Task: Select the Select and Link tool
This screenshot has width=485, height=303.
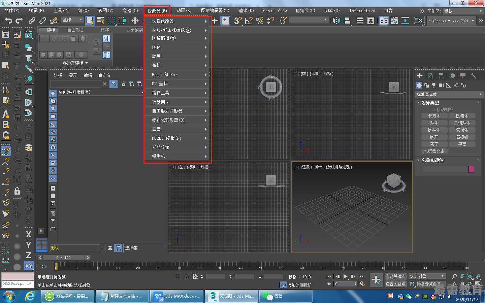Action: [x=32, y=21]
